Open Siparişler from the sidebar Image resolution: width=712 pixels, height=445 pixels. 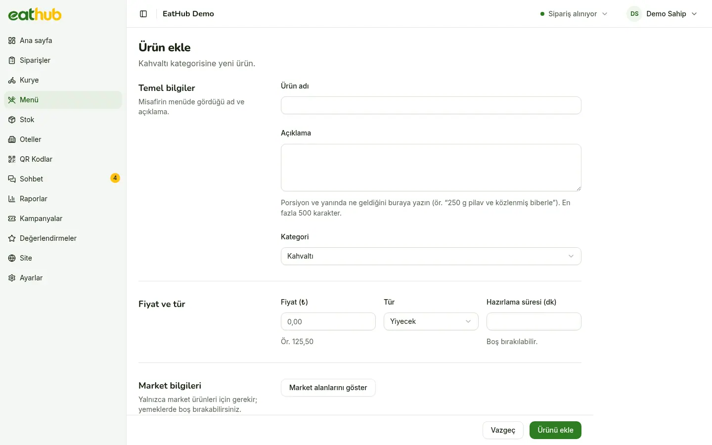coord(63,60)
